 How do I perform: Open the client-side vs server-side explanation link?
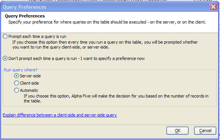pyautogui.click(x=60, y=115)
